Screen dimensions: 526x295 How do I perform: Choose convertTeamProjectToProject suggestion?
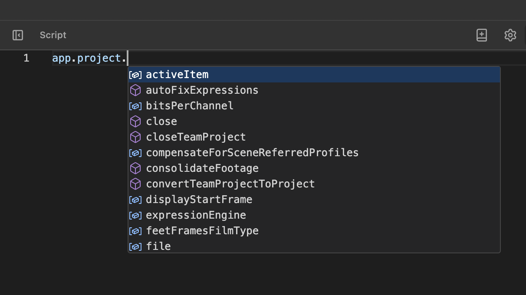[x=230, y=184]
